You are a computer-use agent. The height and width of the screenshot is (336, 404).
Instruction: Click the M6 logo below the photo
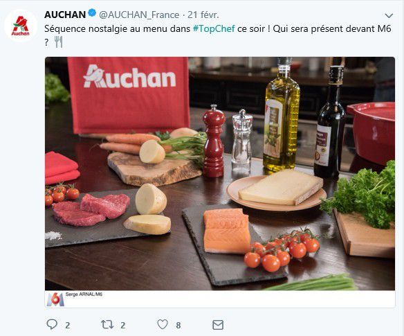coord(55,299)
